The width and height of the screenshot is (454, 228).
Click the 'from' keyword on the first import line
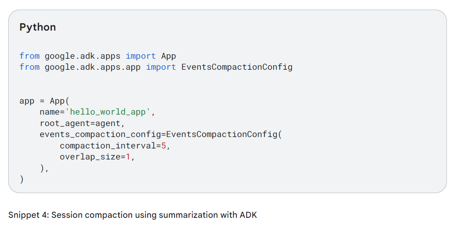(x=29, y=56)
